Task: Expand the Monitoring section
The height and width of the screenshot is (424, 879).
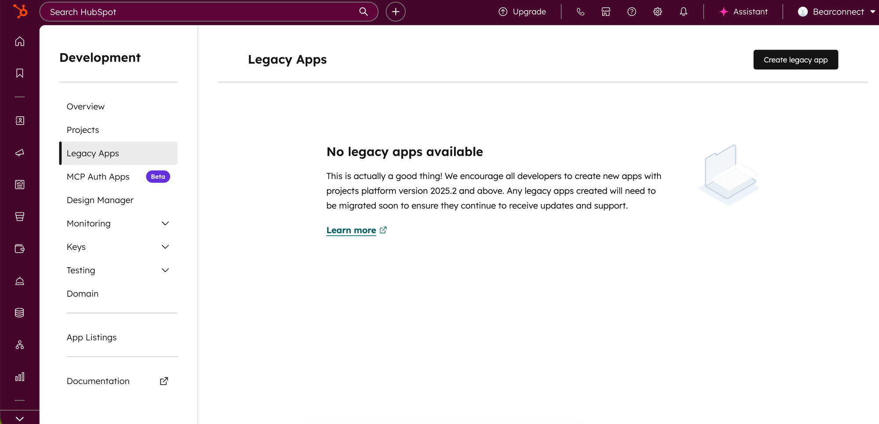Action: click(118, 223)
